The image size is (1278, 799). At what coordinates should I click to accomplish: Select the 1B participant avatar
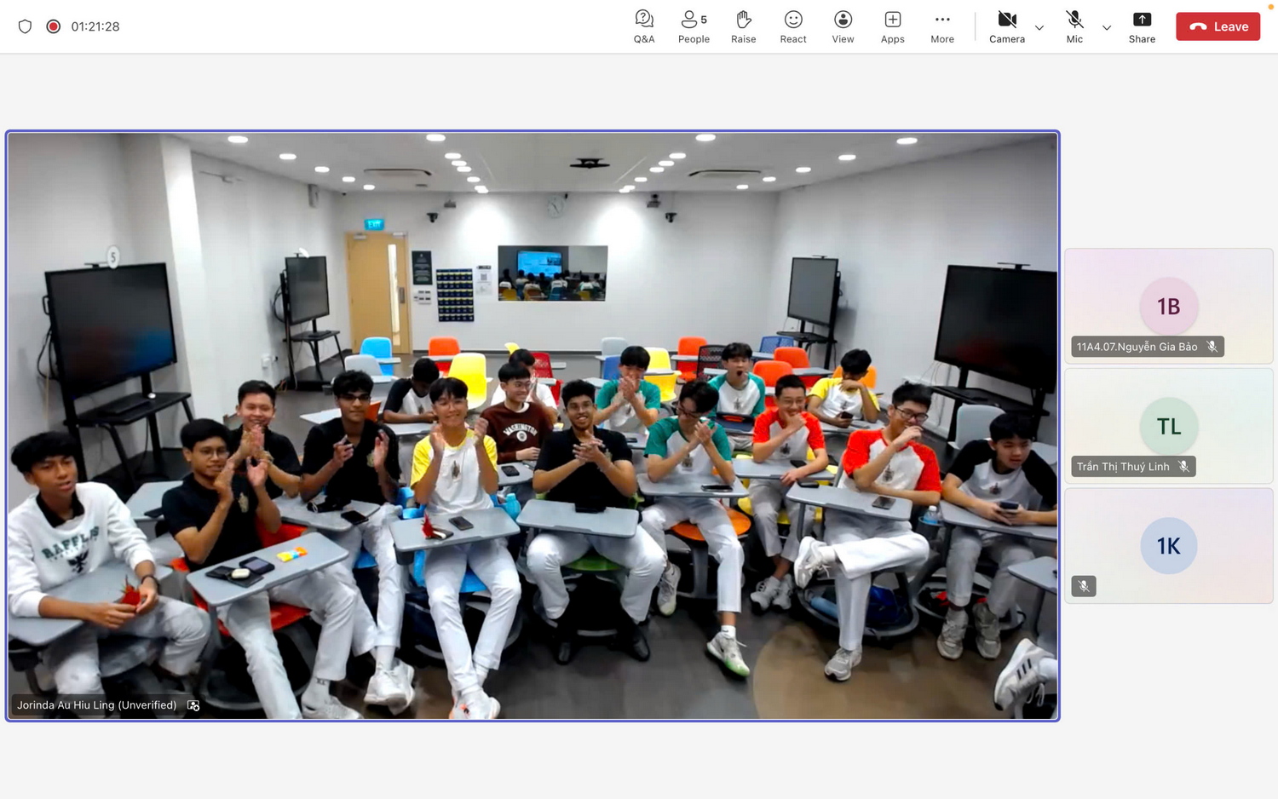(1168, 306)
